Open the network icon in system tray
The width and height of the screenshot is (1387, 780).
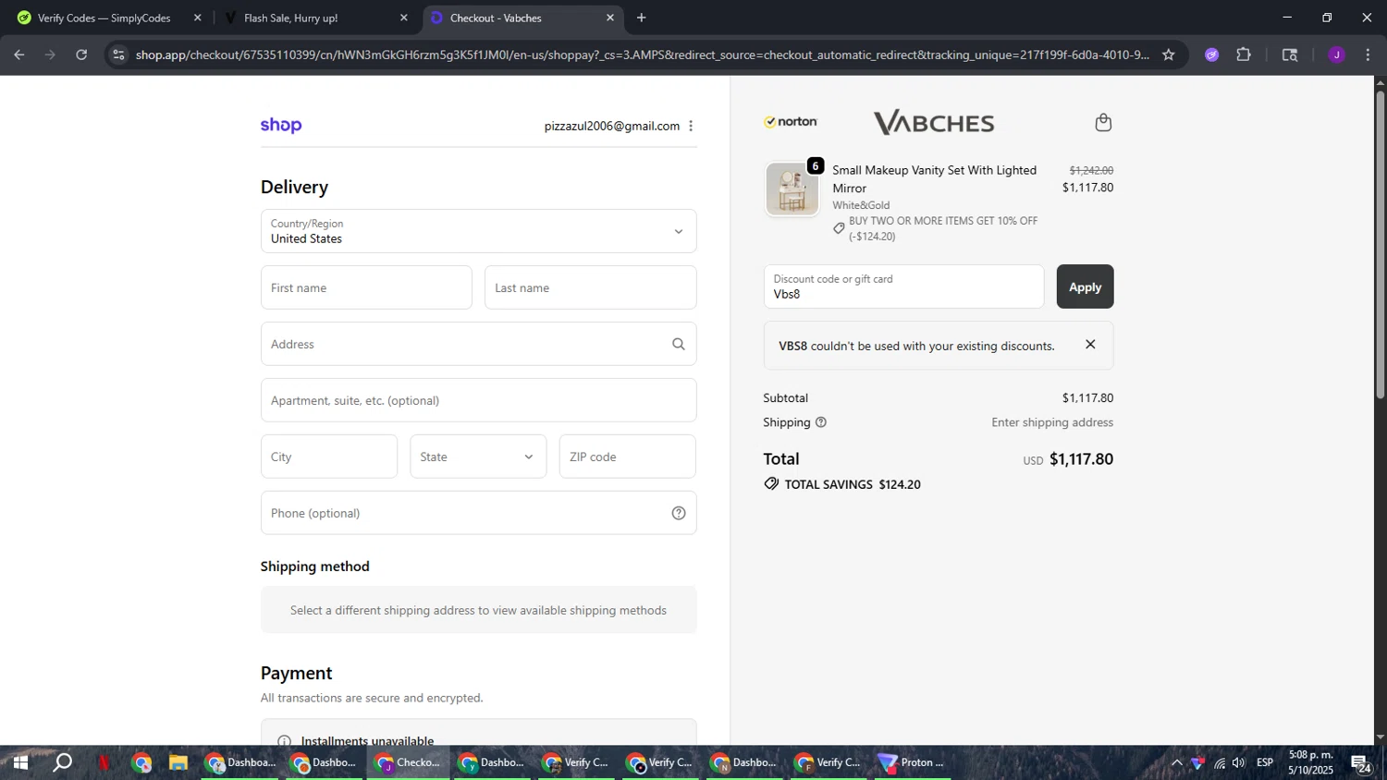1220,763
